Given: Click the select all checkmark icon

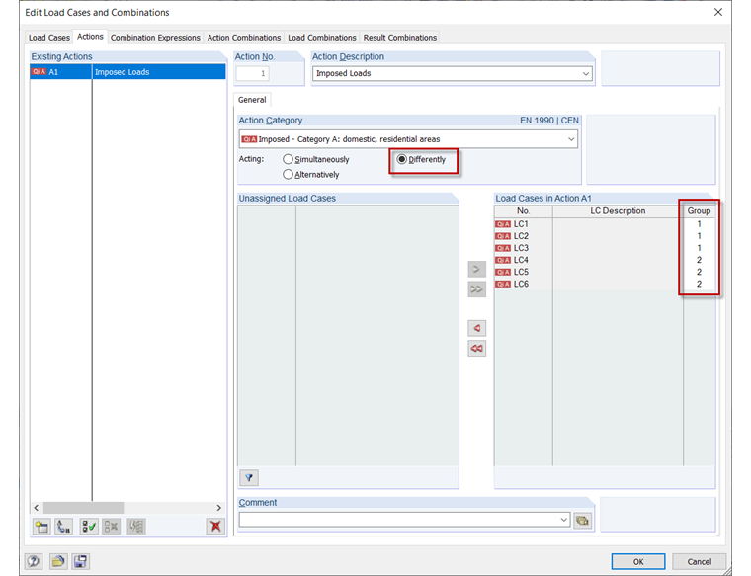Looking at the screenshot, I should (89, 527).
